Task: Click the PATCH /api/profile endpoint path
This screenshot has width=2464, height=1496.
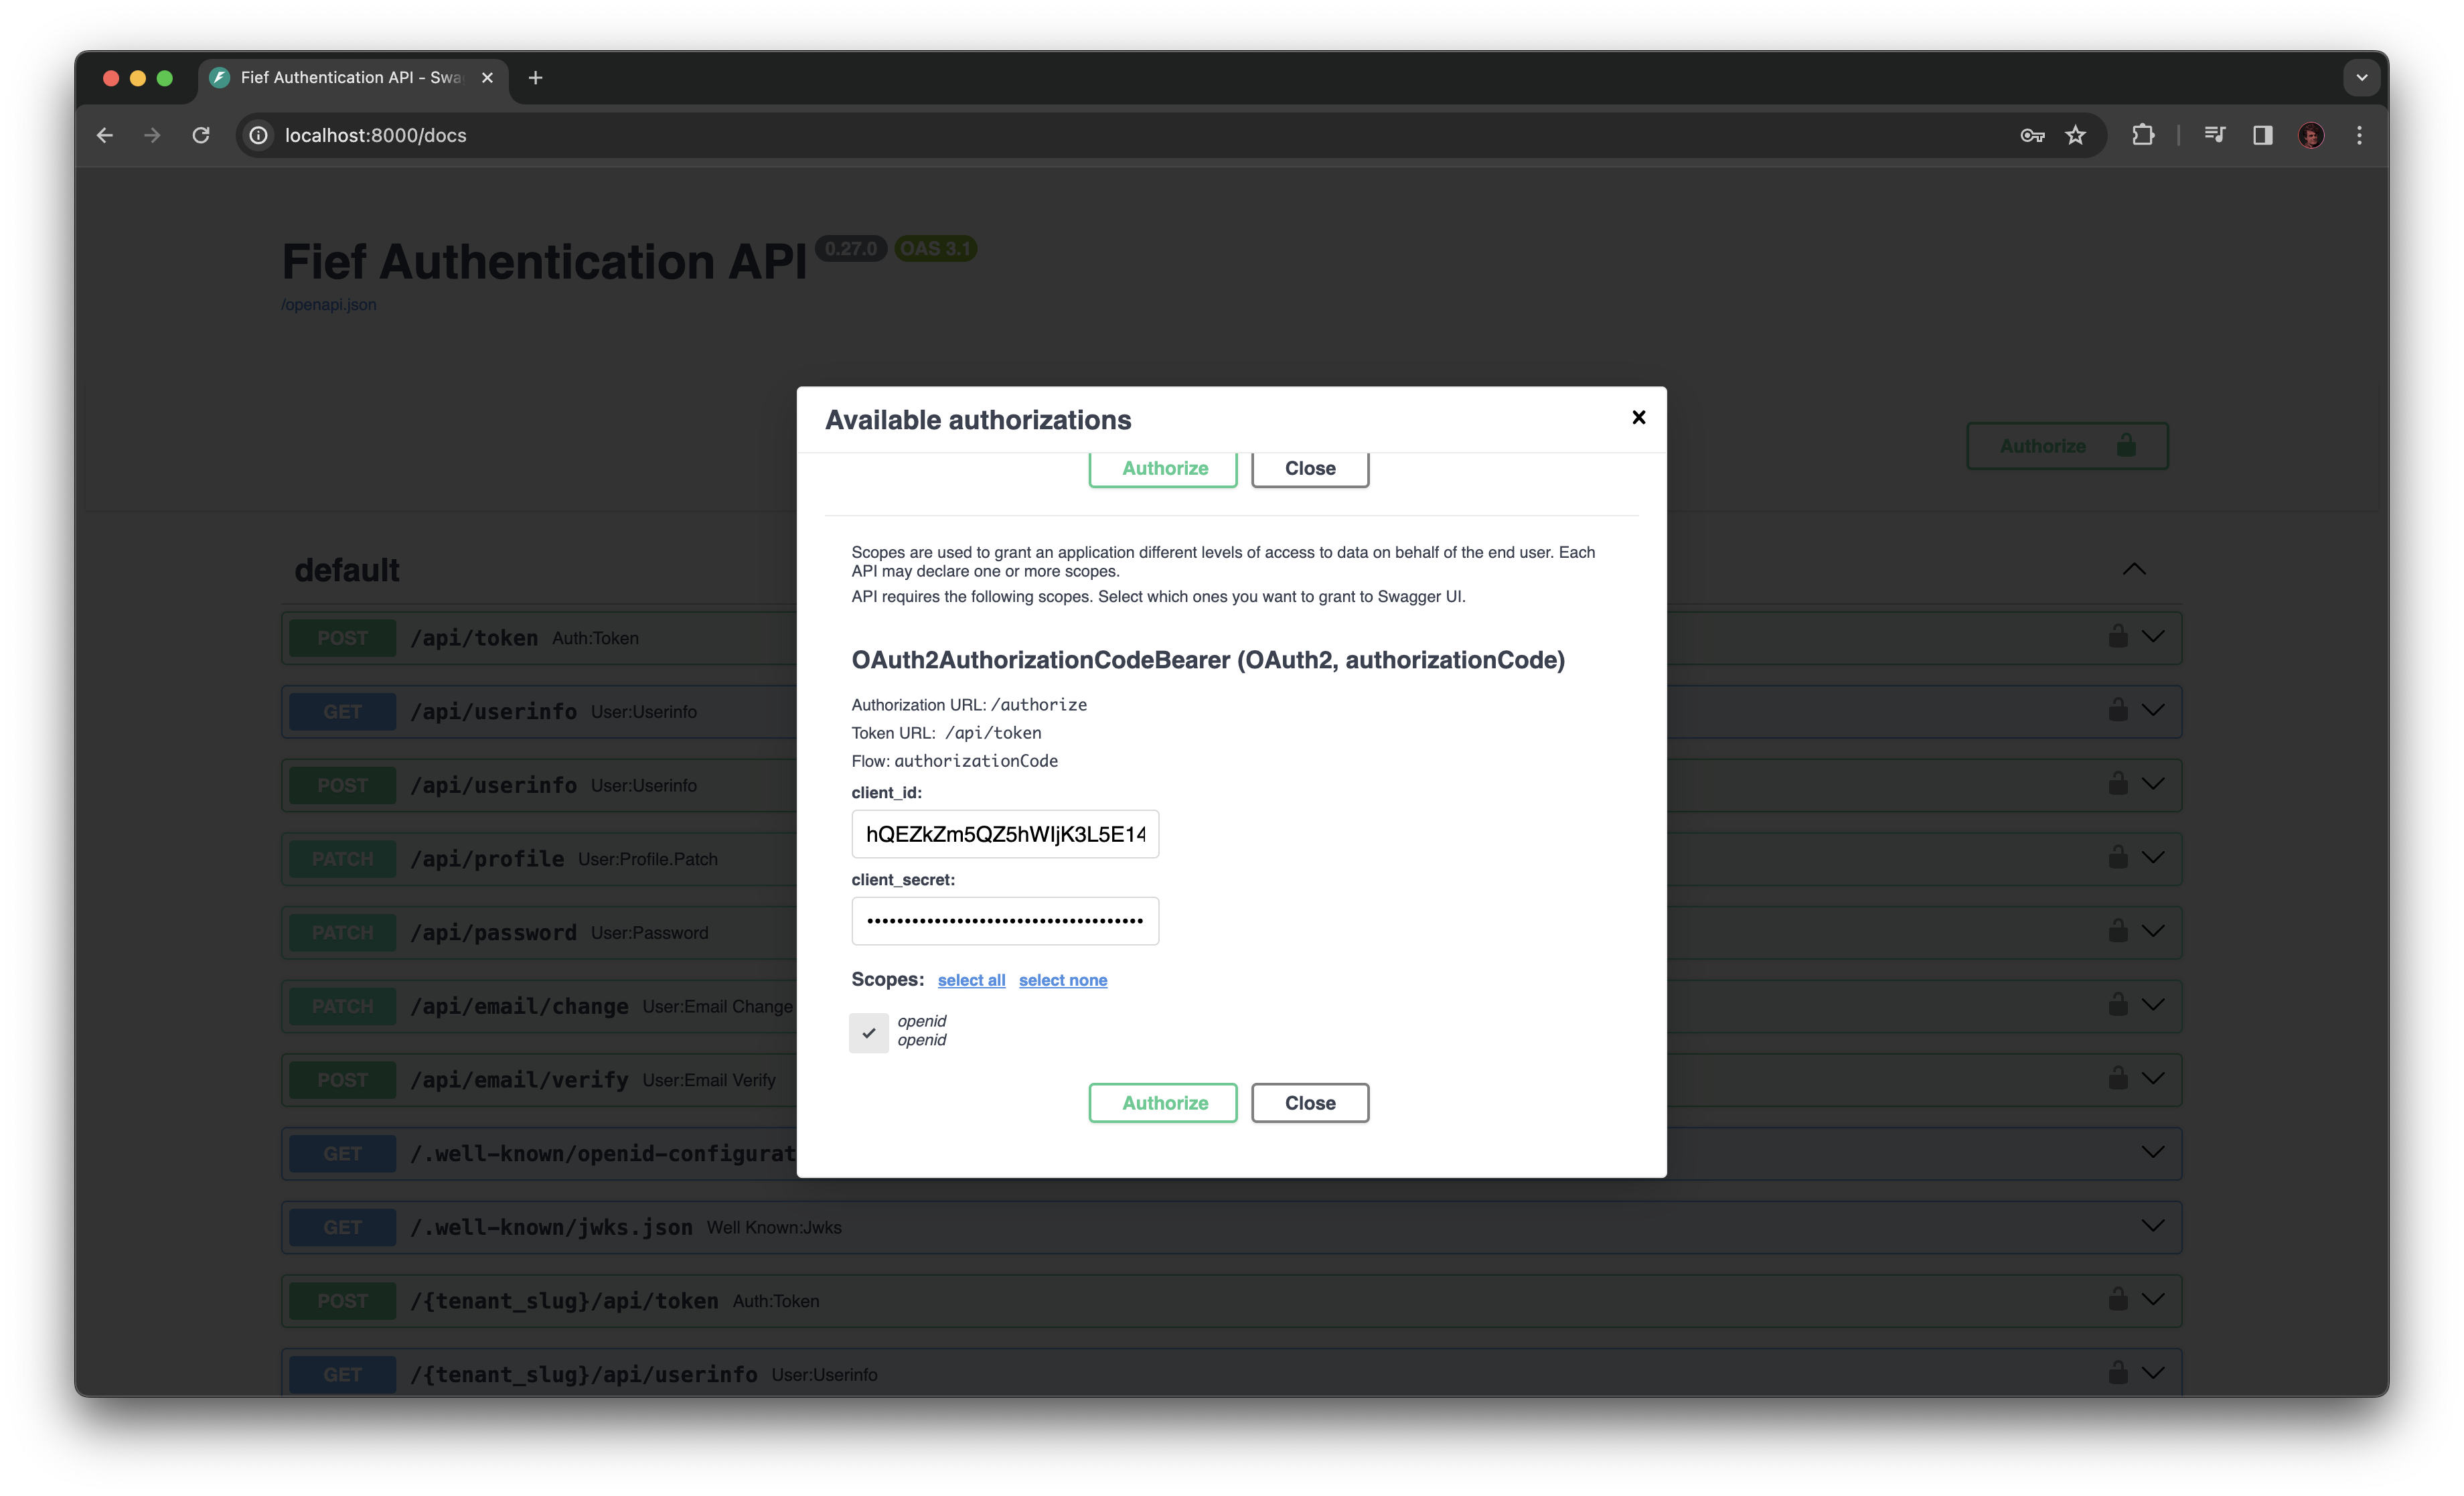Action: [488, 859]
